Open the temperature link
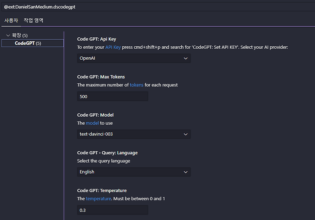315x220 pixels. tap(98, 199)
